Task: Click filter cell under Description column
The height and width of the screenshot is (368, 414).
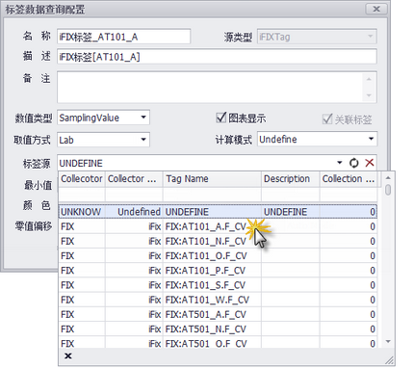Action: pyautogui.click(x=291, y=195)
